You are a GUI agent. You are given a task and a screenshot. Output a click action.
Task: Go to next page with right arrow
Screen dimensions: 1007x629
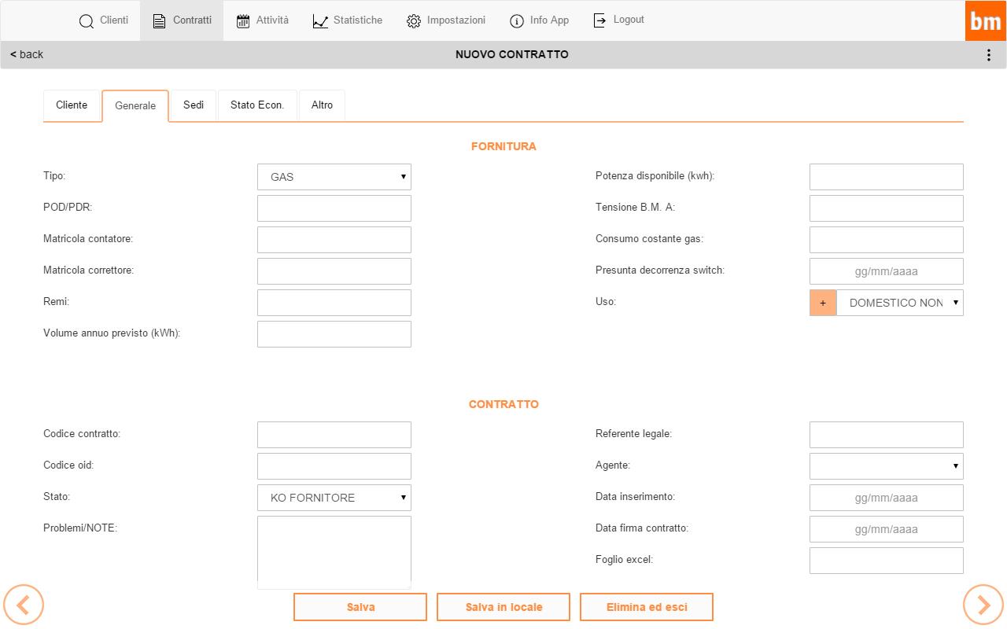pyautogui.click(x=983, y=605)
